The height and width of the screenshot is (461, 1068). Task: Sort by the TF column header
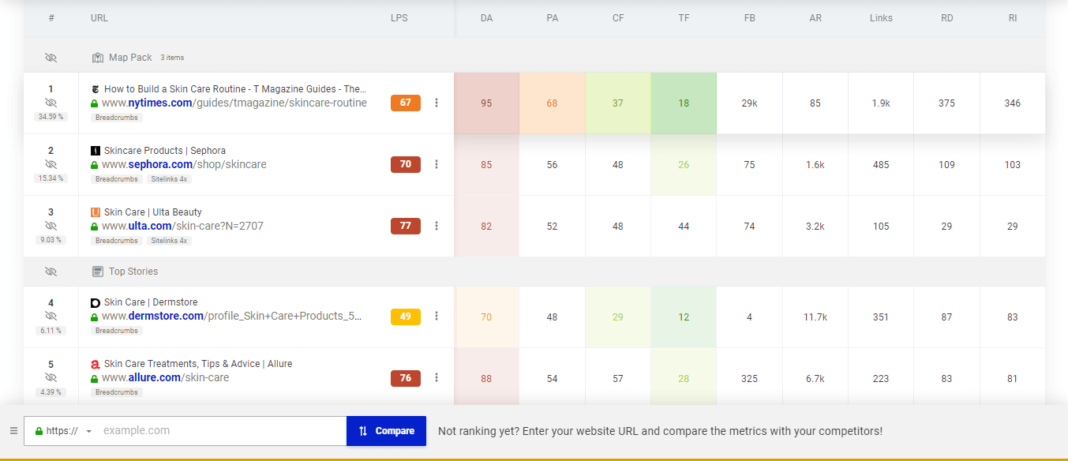coord(684,18)
